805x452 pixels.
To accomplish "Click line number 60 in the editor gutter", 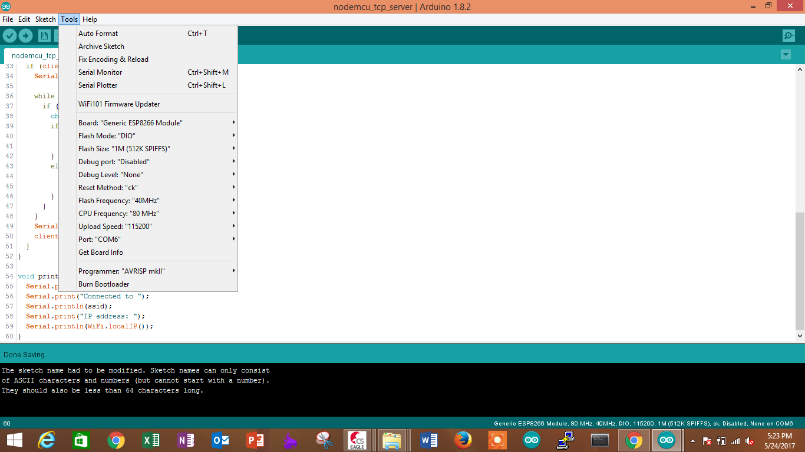I will tap(9, 336).
